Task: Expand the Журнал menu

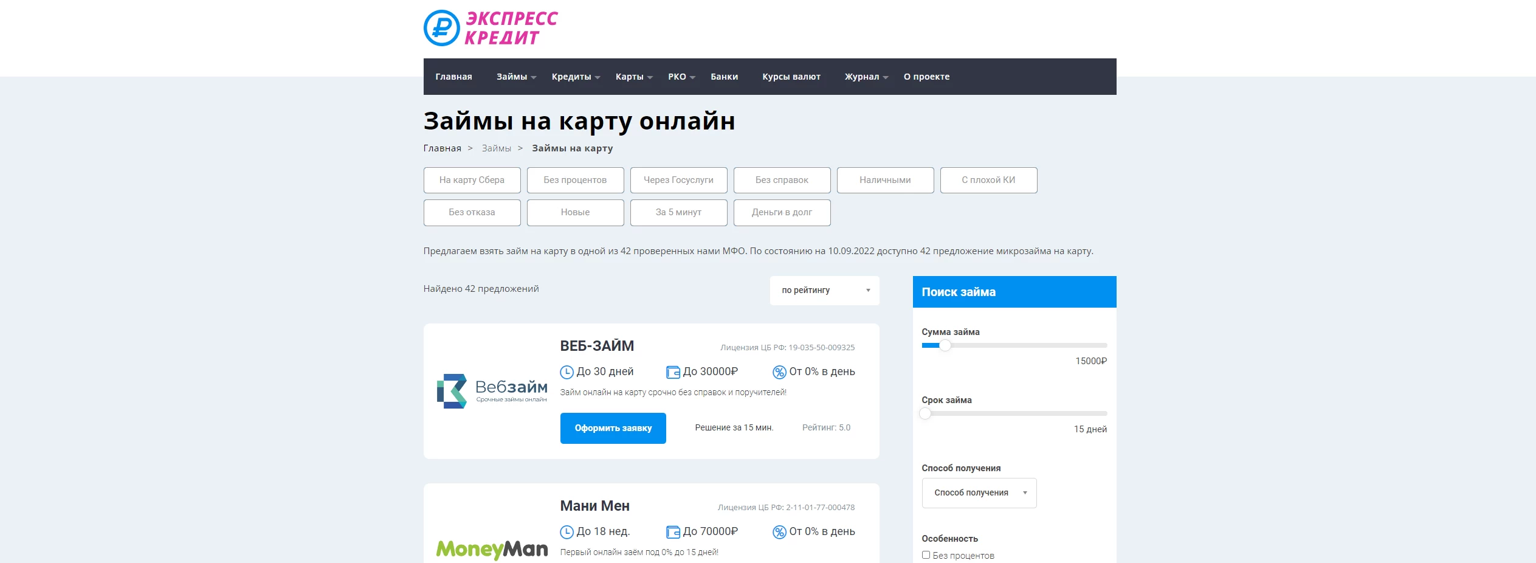Action: pyautogui.click(x=866, y=77)
